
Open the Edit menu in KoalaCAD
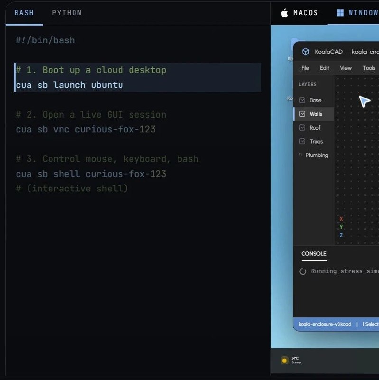(x=324, y=68)
